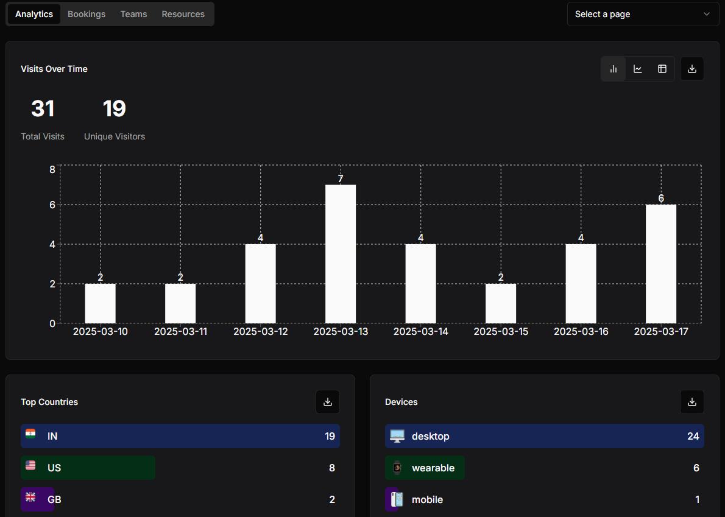The width and height of the screenshot is (725, 517).
Task: Download Top Countries data
Action: point(327,402)
